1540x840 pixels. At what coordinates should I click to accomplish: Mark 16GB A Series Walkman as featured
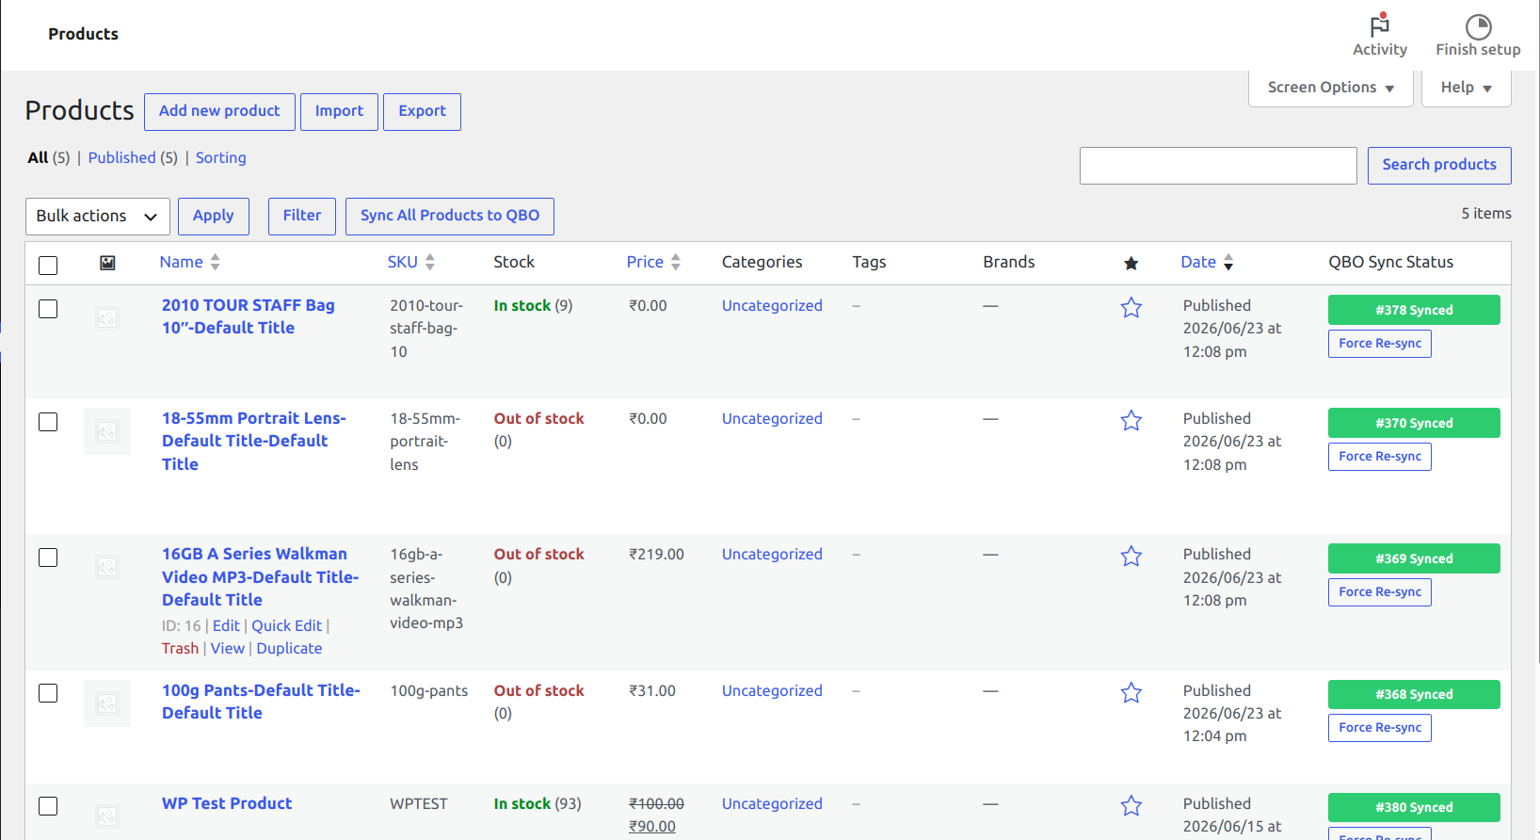(1131, 557)
